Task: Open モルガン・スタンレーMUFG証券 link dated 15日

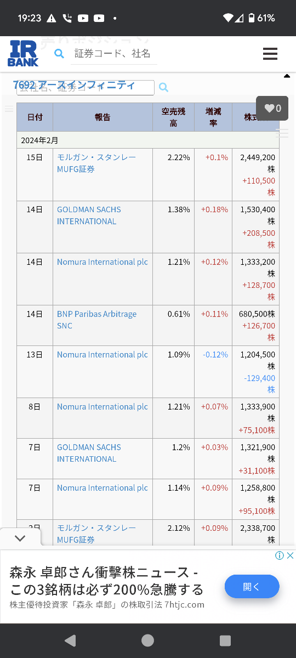Action: (x=96, y=163)
